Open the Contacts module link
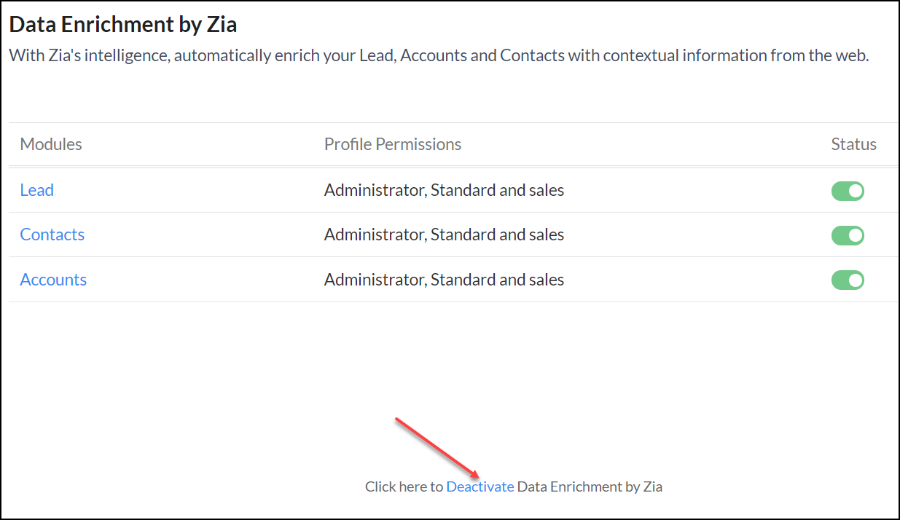The width and height of the screenshot is (900, 520). tap(52, 235)
